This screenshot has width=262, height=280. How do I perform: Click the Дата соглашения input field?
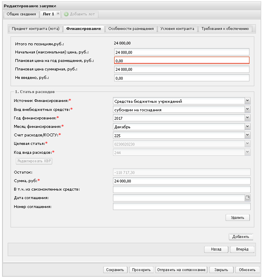[179, 198]
